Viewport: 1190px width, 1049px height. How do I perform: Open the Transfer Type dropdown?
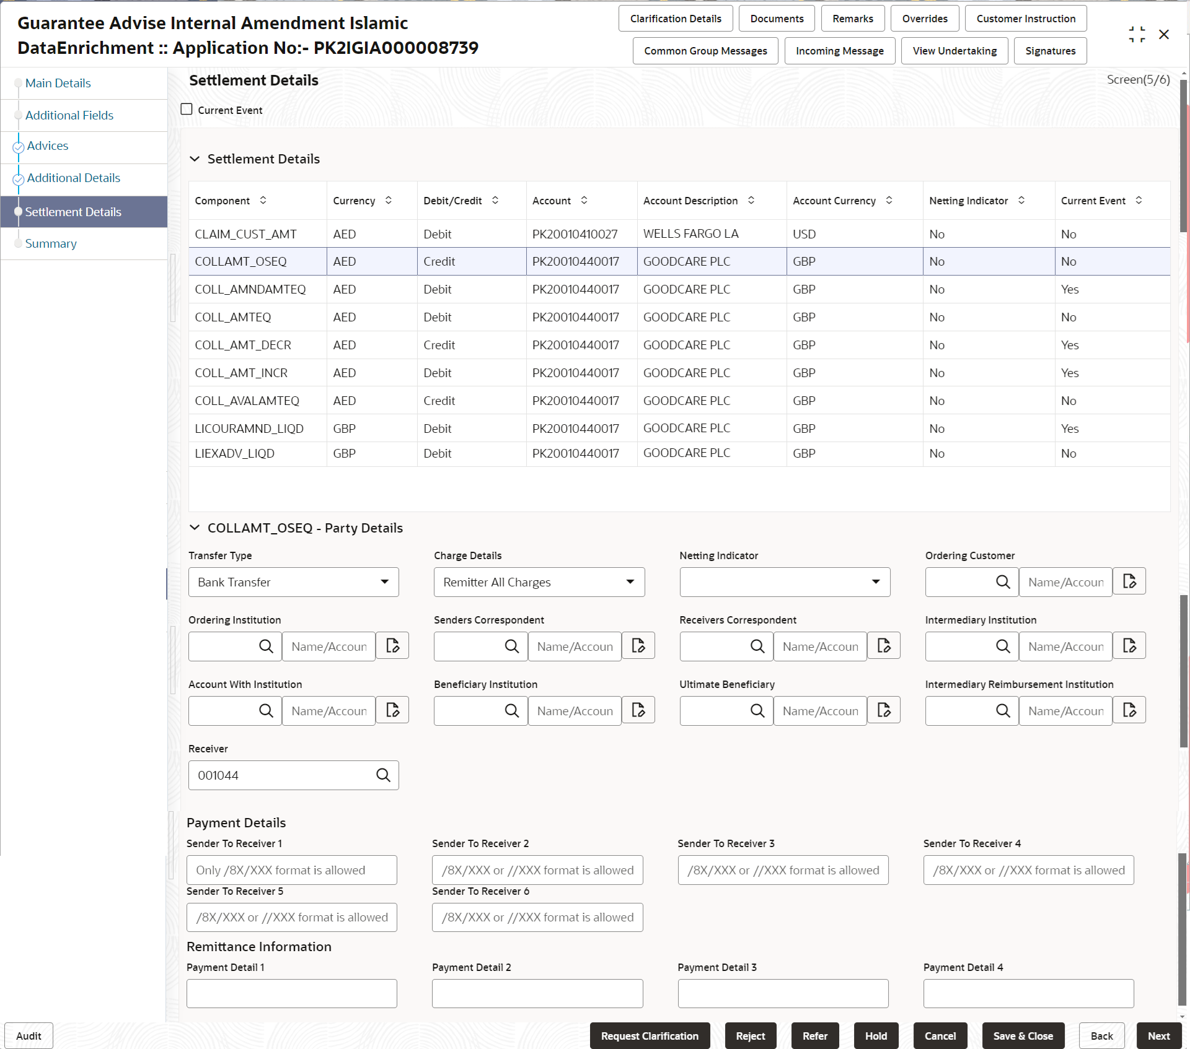tap(386, 582)
